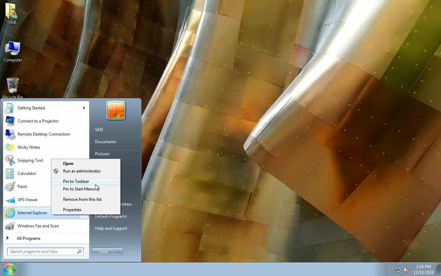The width and height of the screenshot is (441, 276).
Task: Choose Open in context menu
Action: coord(86,164)
